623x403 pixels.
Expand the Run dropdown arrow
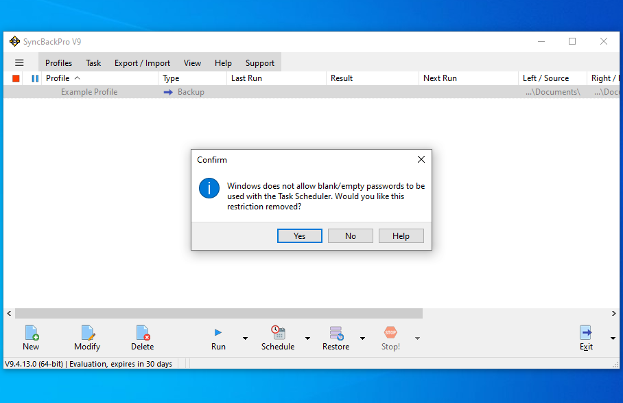[245, 338]
